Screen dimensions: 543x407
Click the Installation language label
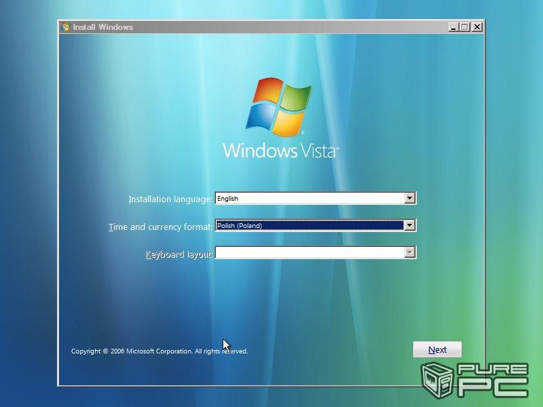point(170,199)
